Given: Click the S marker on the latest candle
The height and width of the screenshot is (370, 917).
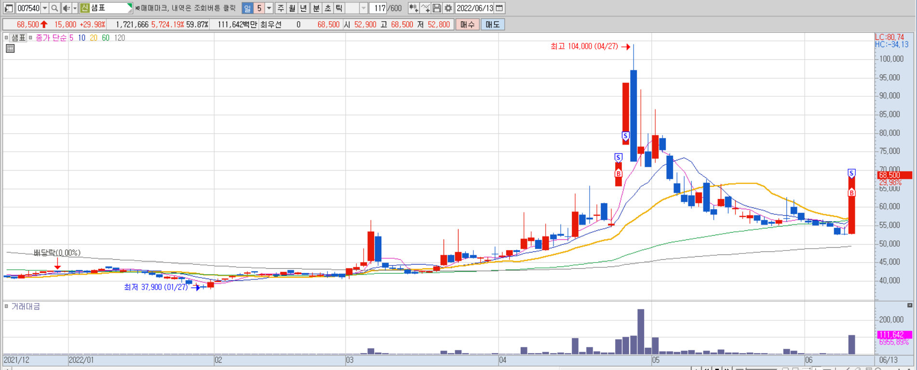Looking at the screenshot, I should click(x=851, y=173).
